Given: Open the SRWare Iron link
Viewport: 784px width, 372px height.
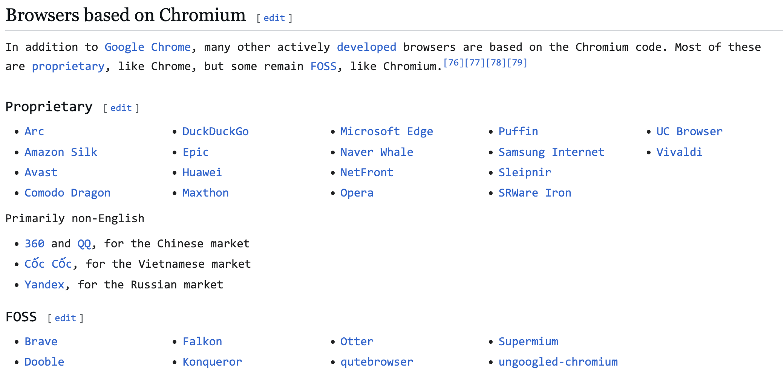Looking at the screenshot, I should tap(534, 193).
